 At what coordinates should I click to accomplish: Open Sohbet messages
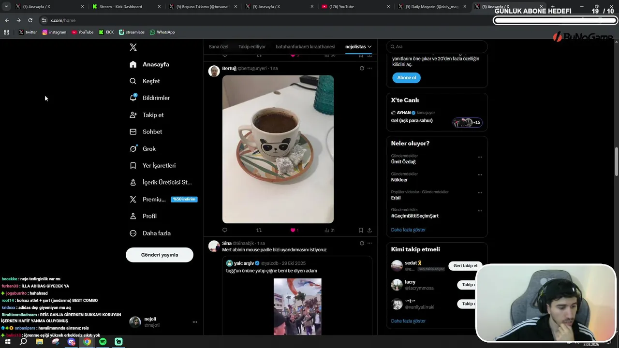[x=146, y=131]
